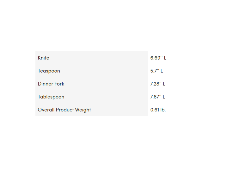Select the Tablespoon label text
The image size is (239, 196).
[51, 97]
